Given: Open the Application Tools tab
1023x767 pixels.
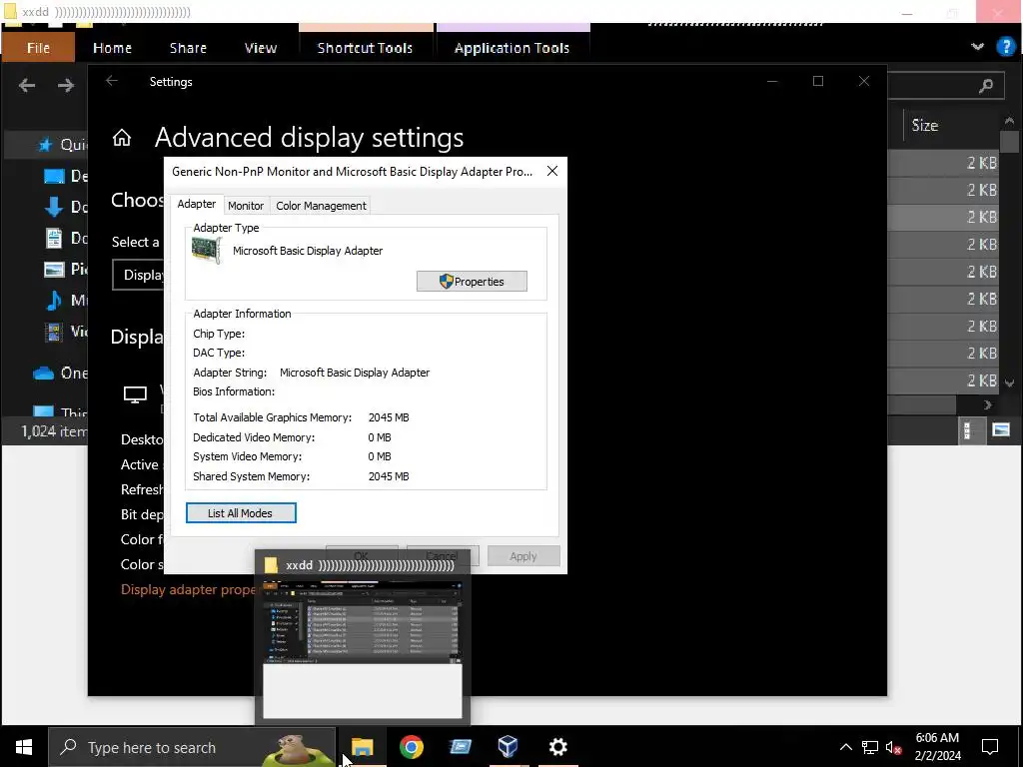Looking at the screenshot, I should pos(512,48).
